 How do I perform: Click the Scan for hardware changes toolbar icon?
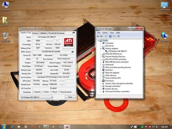[x=119, y=36]
